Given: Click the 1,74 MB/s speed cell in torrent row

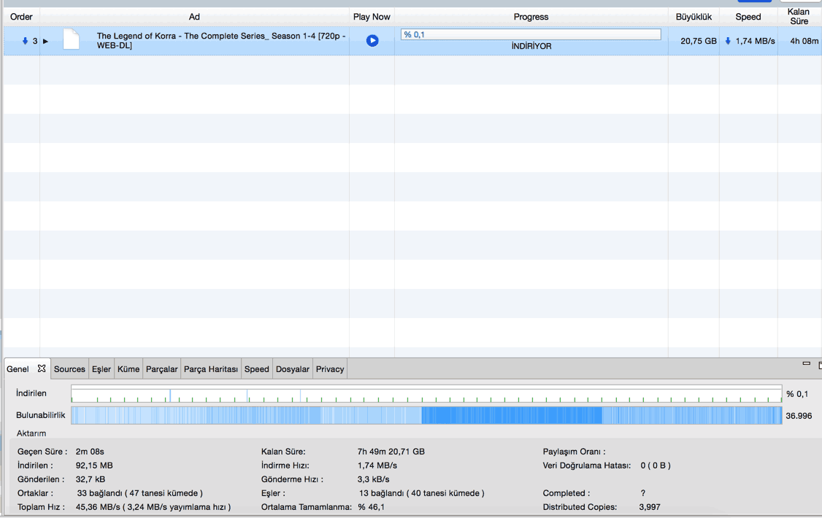Looking at the screenshot, I should [x=755, y=41].
